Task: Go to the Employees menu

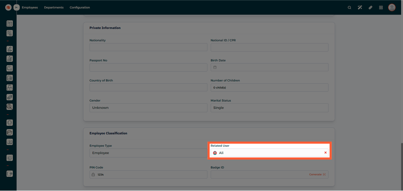Action: click(30, 8)
